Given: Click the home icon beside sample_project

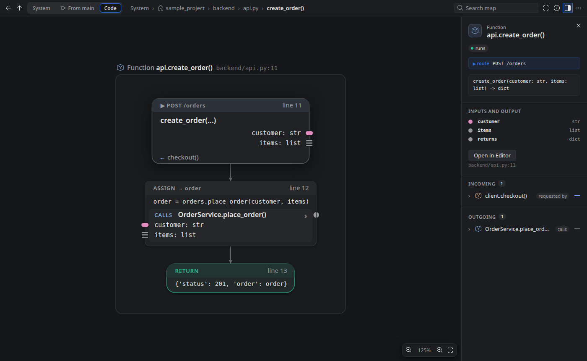Looking at the screenshot, I should (161, 8).
